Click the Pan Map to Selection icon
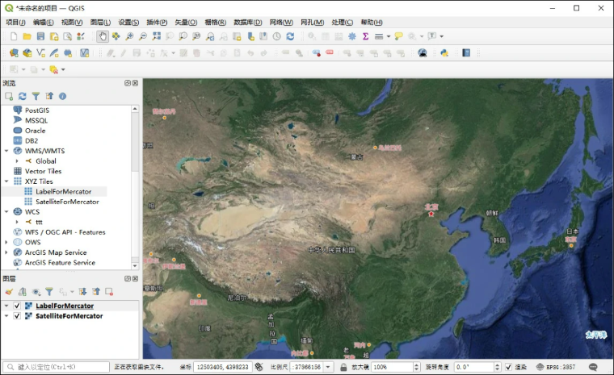This screenshot has width=614, height=375. (116, 36)
